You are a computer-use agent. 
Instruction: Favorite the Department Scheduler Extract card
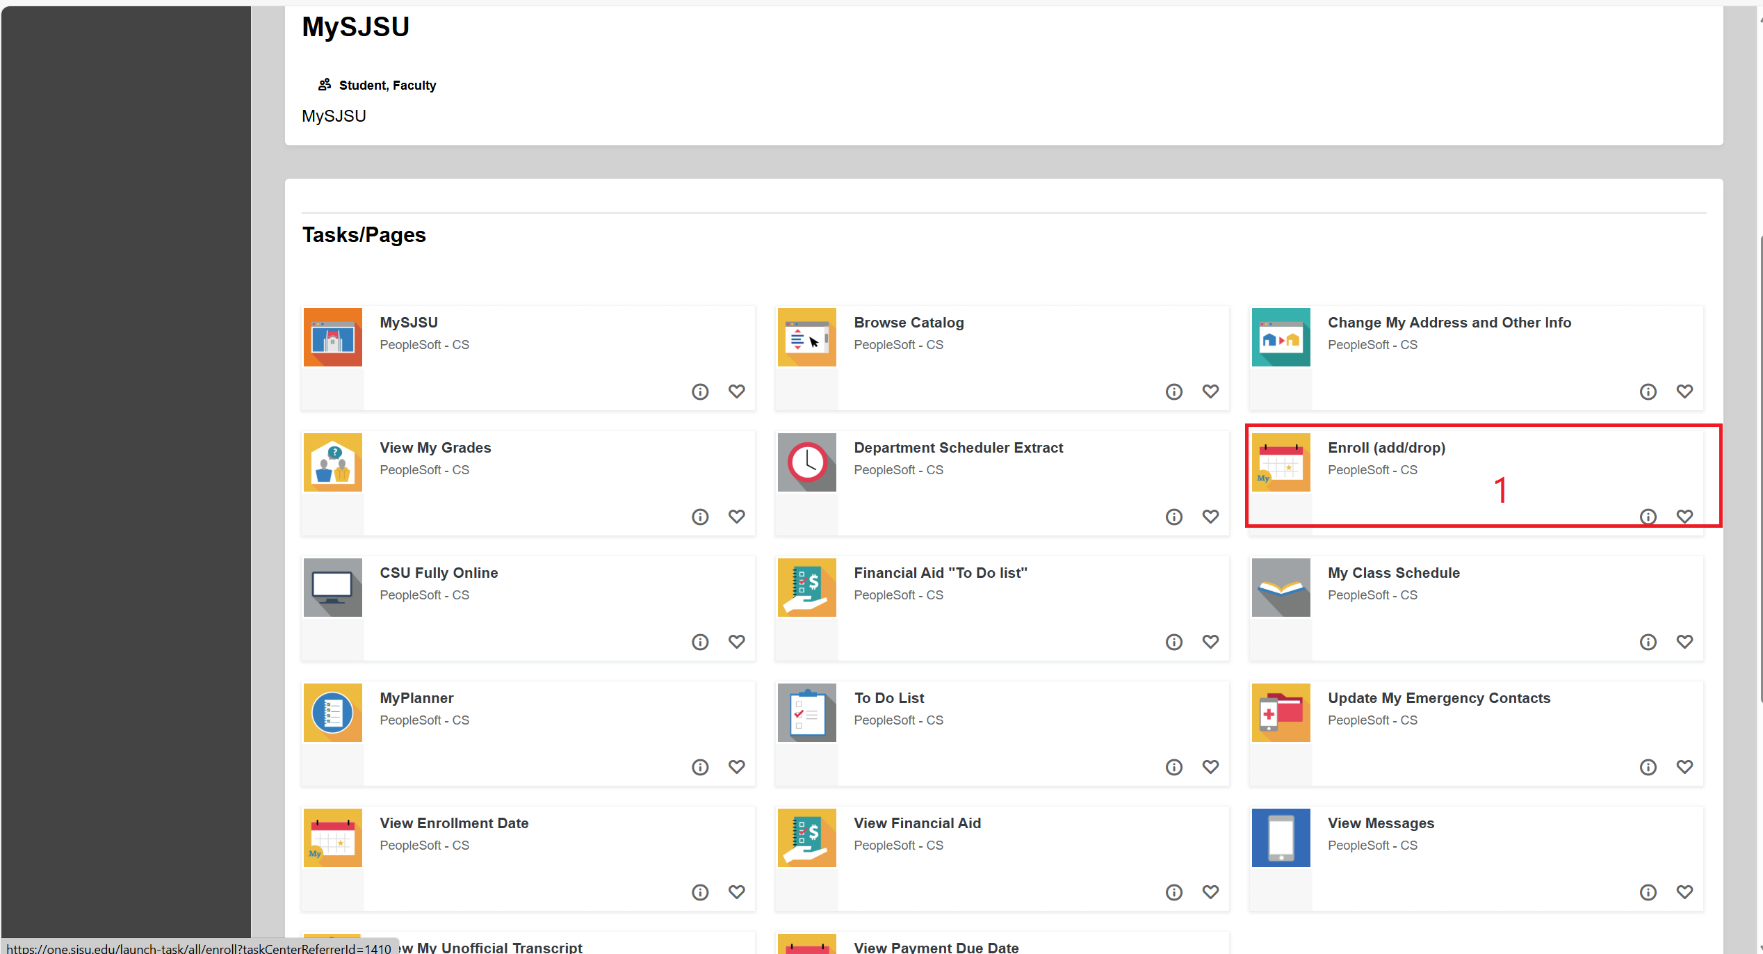click(x=1211, y=517)
